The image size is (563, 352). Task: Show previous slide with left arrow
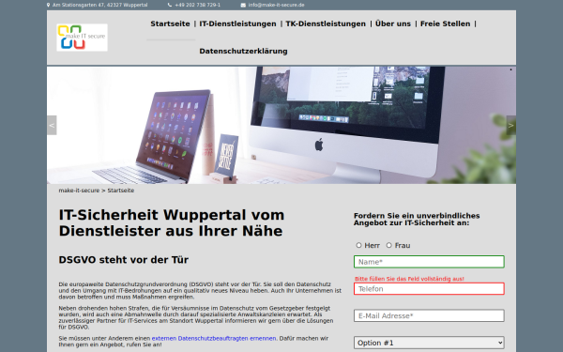pyautogui.click(x=52, y=126)
